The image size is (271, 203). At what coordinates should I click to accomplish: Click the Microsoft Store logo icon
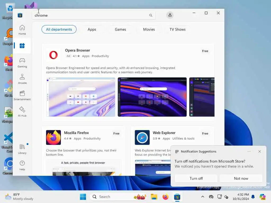tap(20, 15)
